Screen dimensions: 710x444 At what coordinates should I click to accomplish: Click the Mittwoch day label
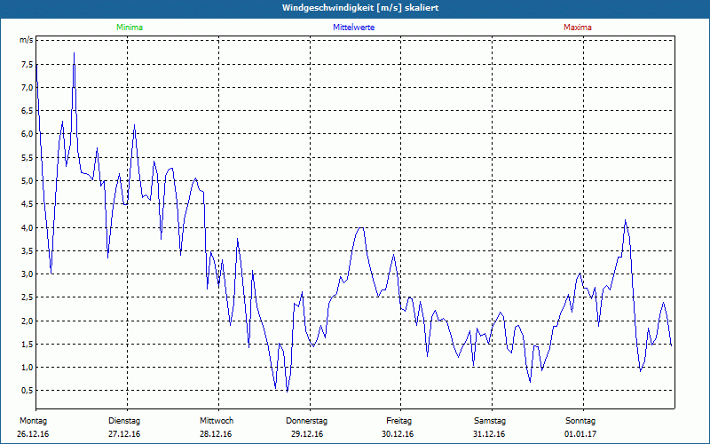217,421
